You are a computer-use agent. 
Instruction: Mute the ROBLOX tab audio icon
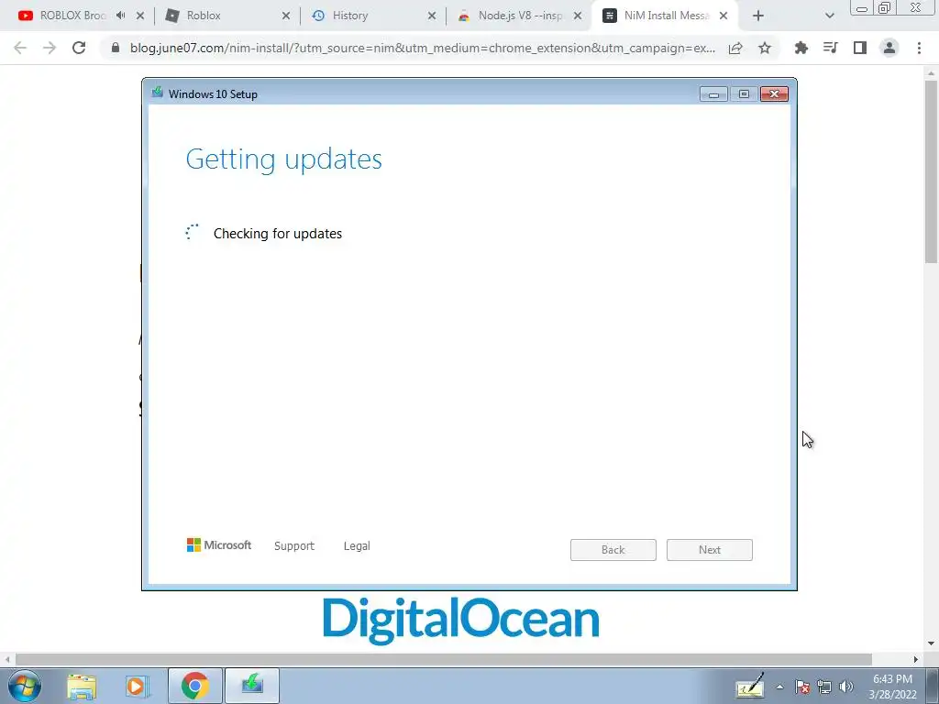(x=120, y=16)
